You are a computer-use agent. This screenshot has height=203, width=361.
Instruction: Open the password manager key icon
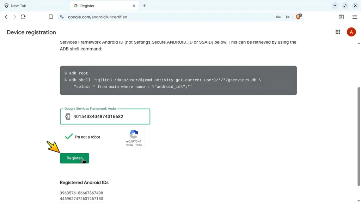click(x=279, y=17)
